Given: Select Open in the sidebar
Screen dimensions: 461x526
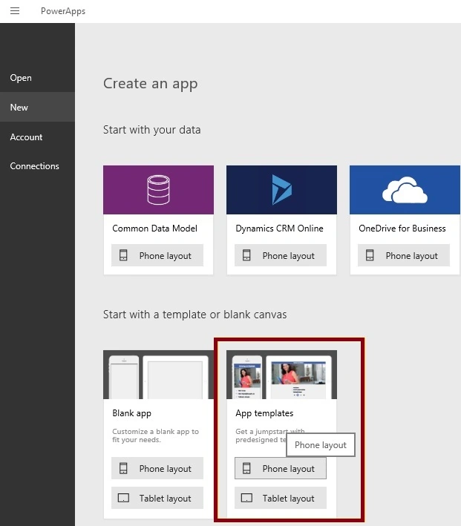Looking at the screenshot, I should [37, 78].
